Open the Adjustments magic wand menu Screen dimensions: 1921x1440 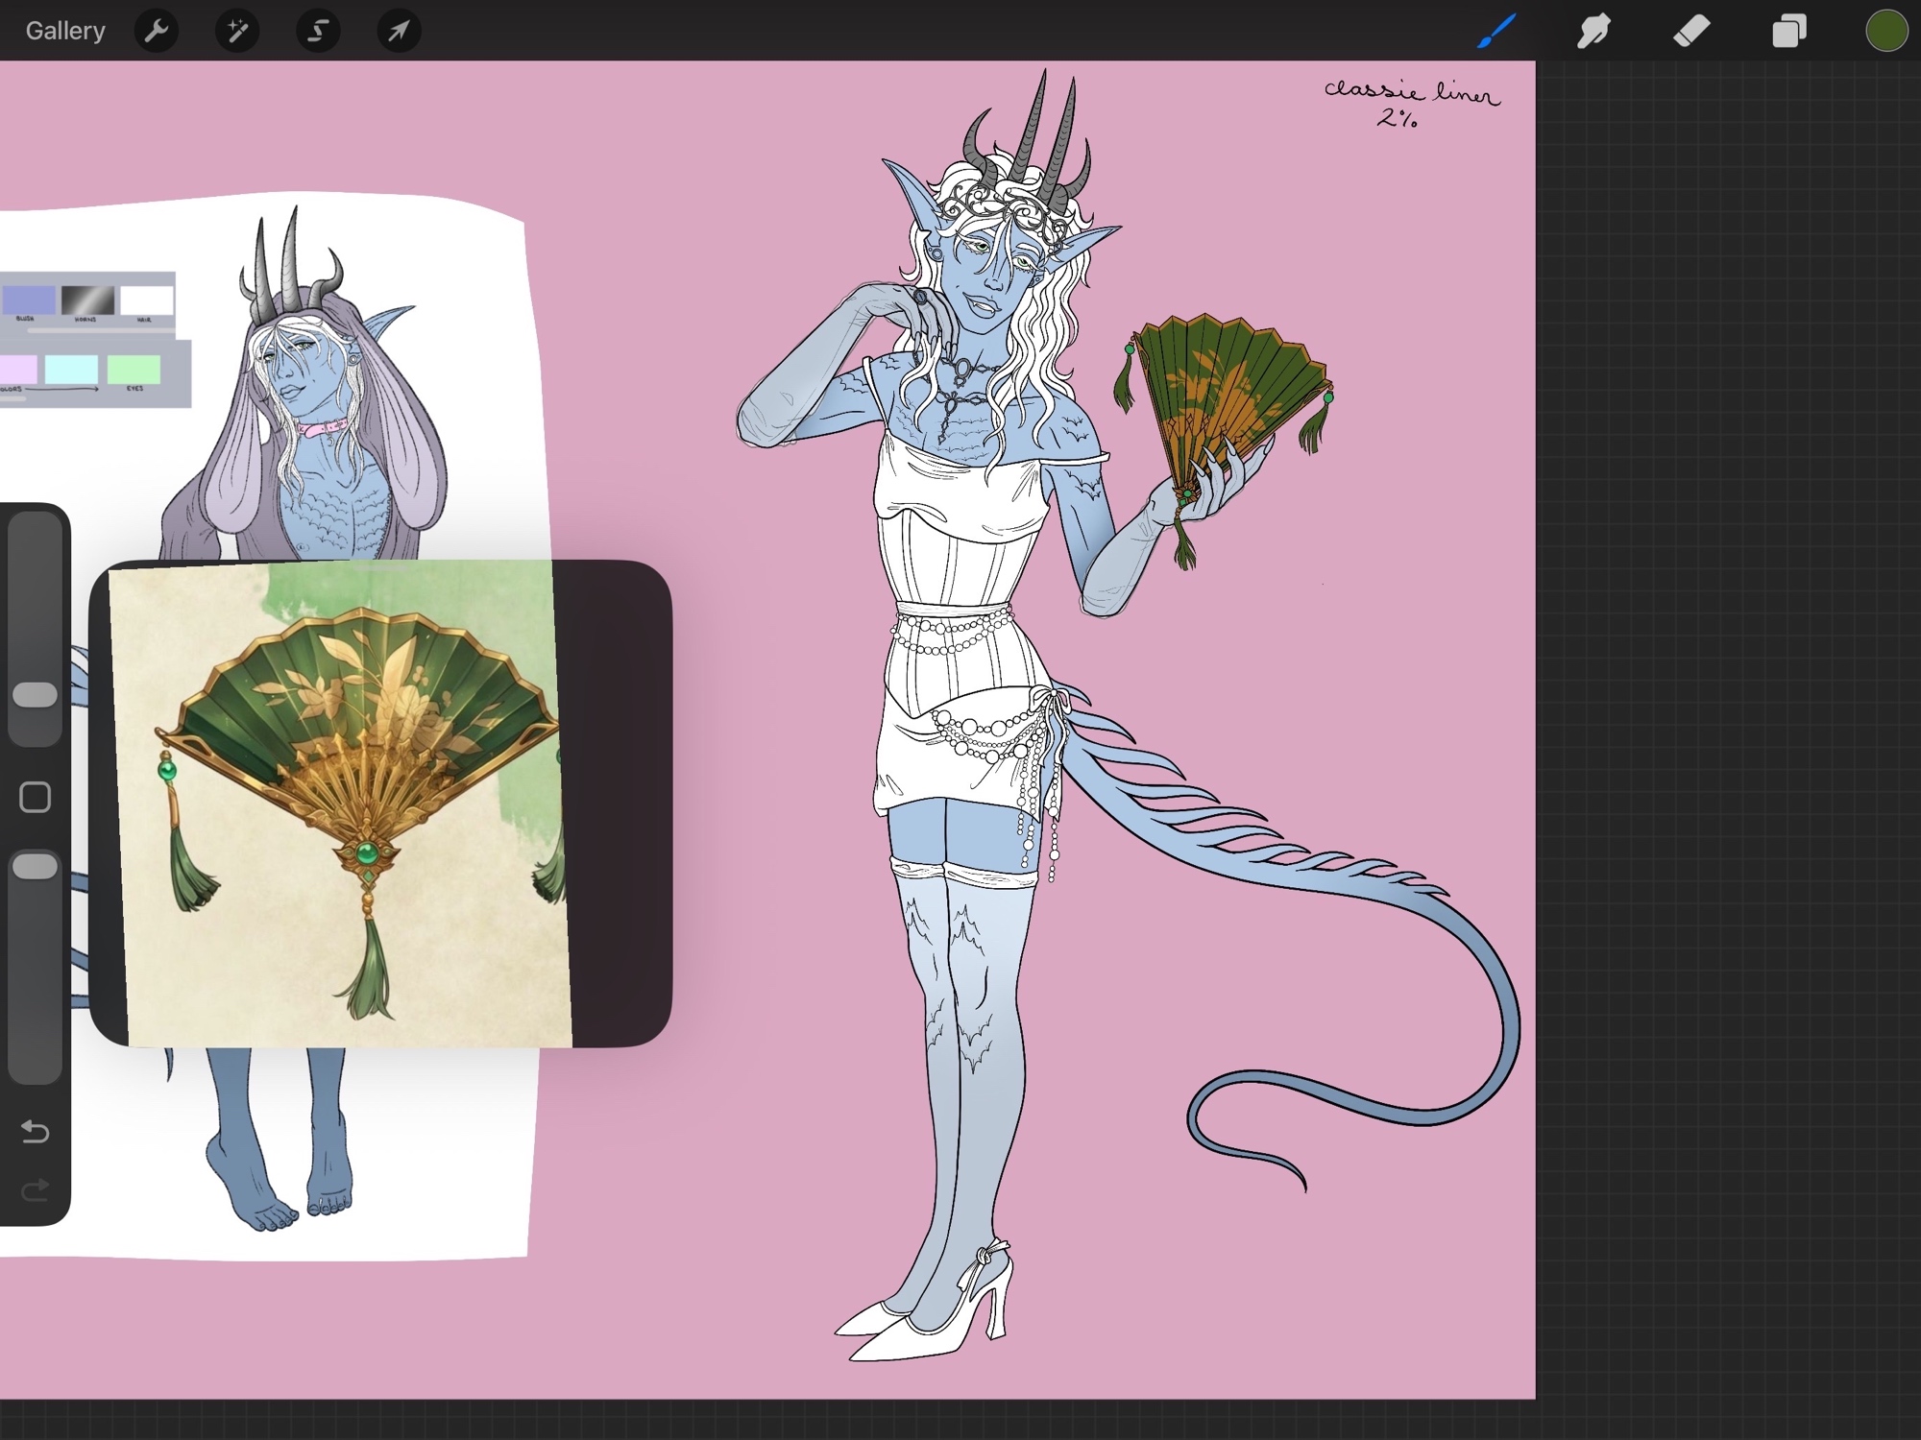point(237,31)
